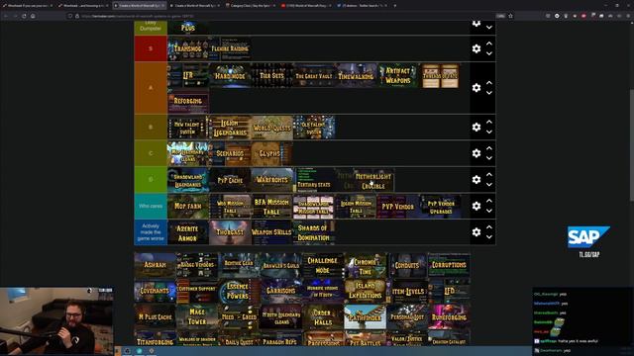Move the D tier row up
The image size is (634, 356).
pyautogui.click(x=489, y=174)
